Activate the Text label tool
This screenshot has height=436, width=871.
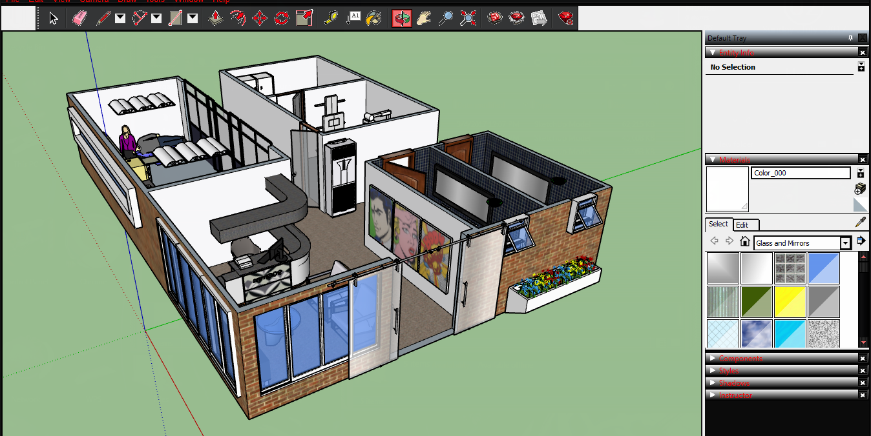pos(353,18)
